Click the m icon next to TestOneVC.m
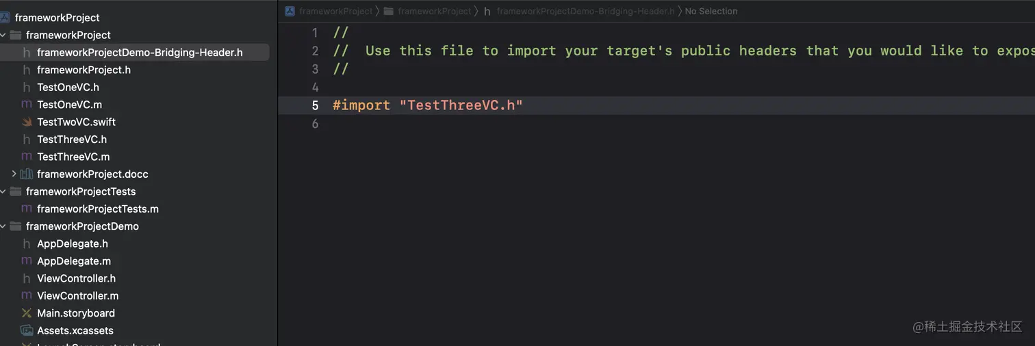 point(27,105)
